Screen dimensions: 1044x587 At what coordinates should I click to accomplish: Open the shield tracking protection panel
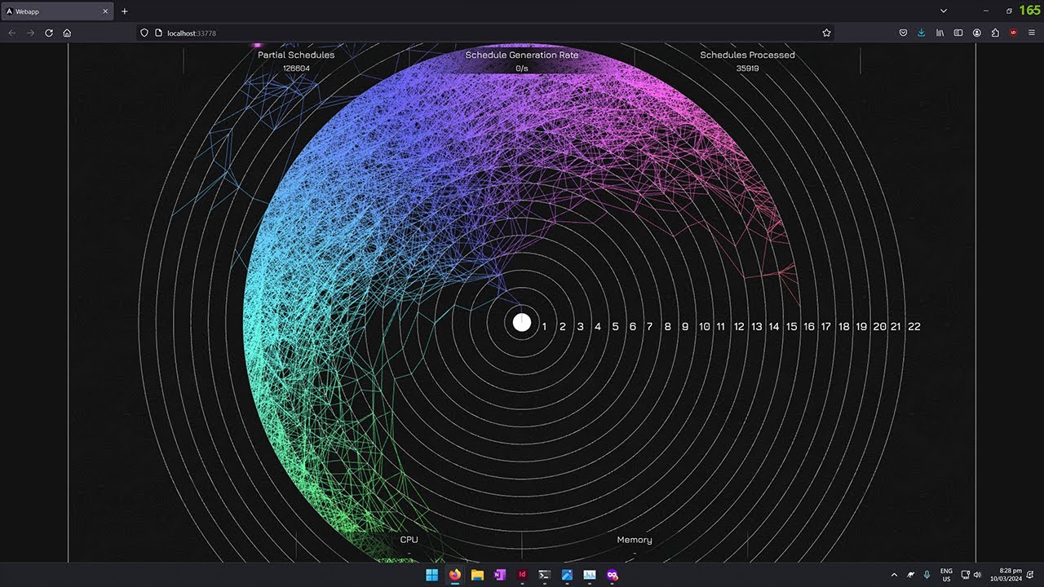coord(145,33)
